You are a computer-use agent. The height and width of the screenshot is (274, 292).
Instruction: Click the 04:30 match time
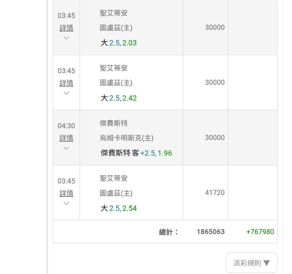pos(66,126)
